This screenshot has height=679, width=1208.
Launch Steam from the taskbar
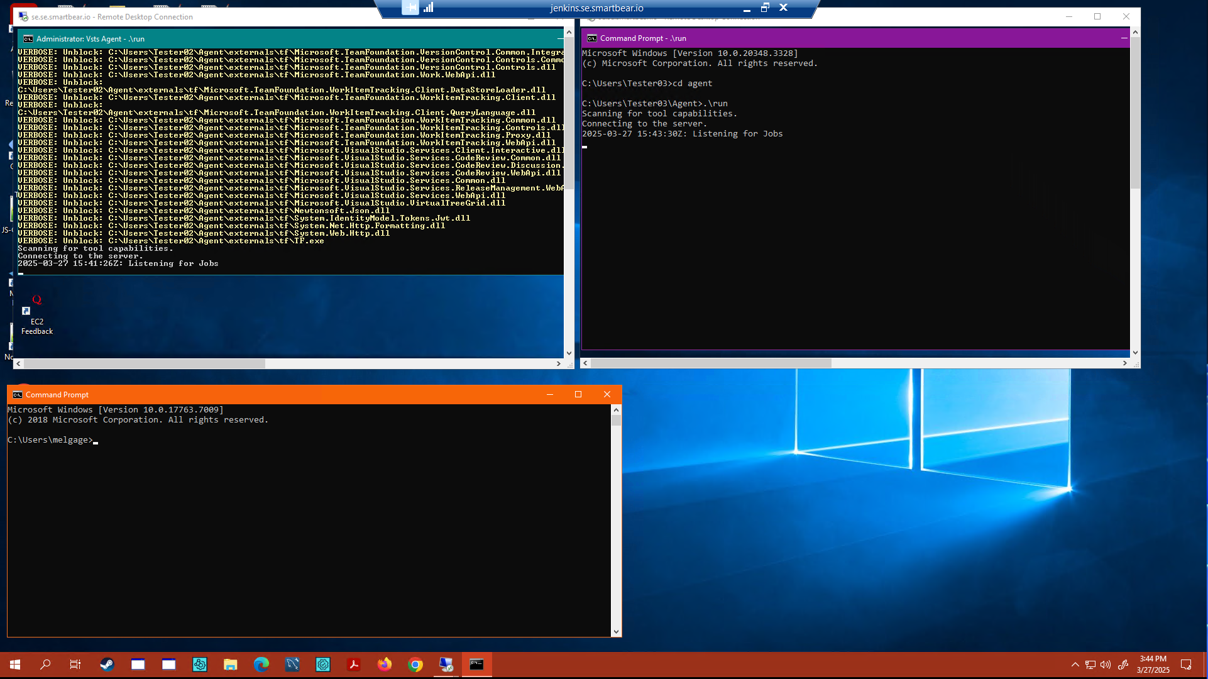coord(107,665)
